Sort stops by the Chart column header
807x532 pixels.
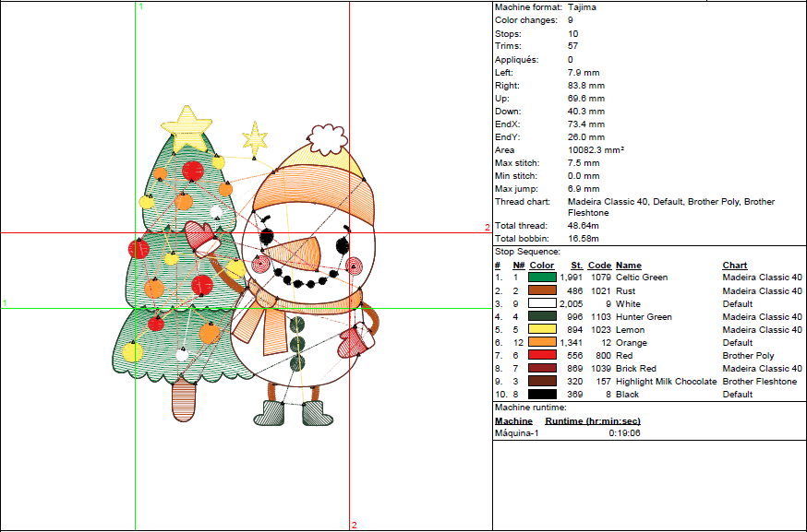coord(736,265)
